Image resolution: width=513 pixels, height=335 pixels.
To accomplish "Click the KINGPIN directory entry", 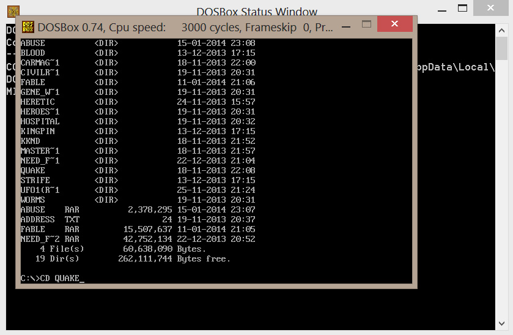I will click(x=138, y=131).
